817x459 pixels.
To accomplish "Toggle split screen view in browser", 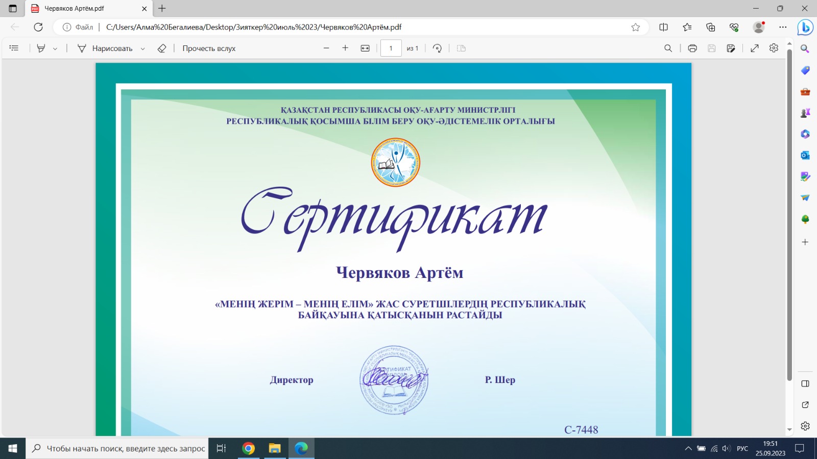I will click(663, 27).
